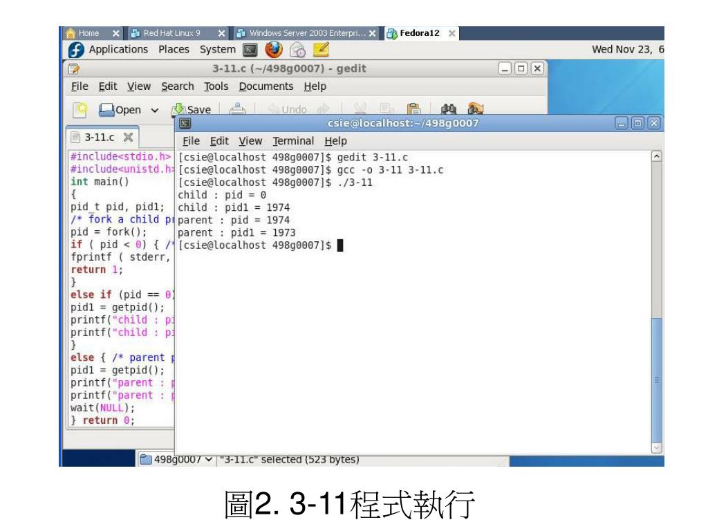Click the 'int main()' code line

[100, 182]
